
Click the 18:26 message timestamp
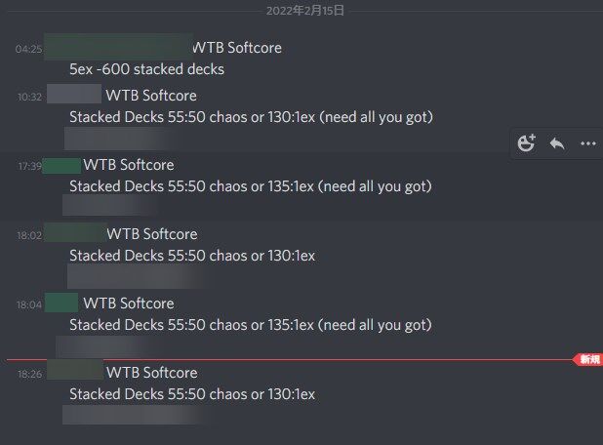(x=29, y=374)
